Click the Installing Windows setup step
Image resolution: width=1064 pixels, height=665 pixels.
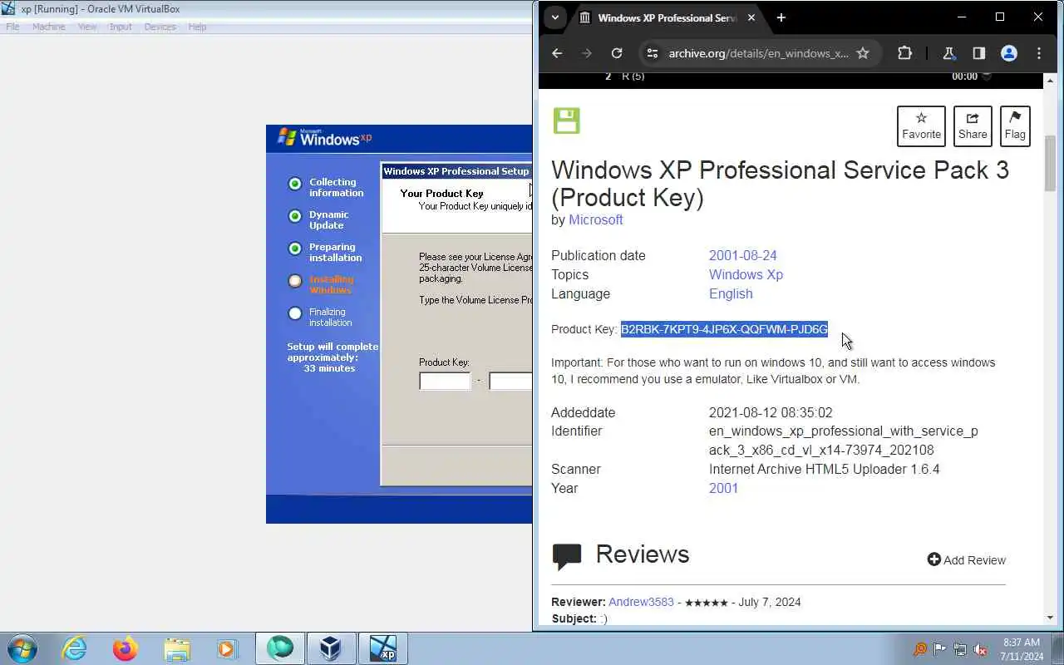pos(321,284)
